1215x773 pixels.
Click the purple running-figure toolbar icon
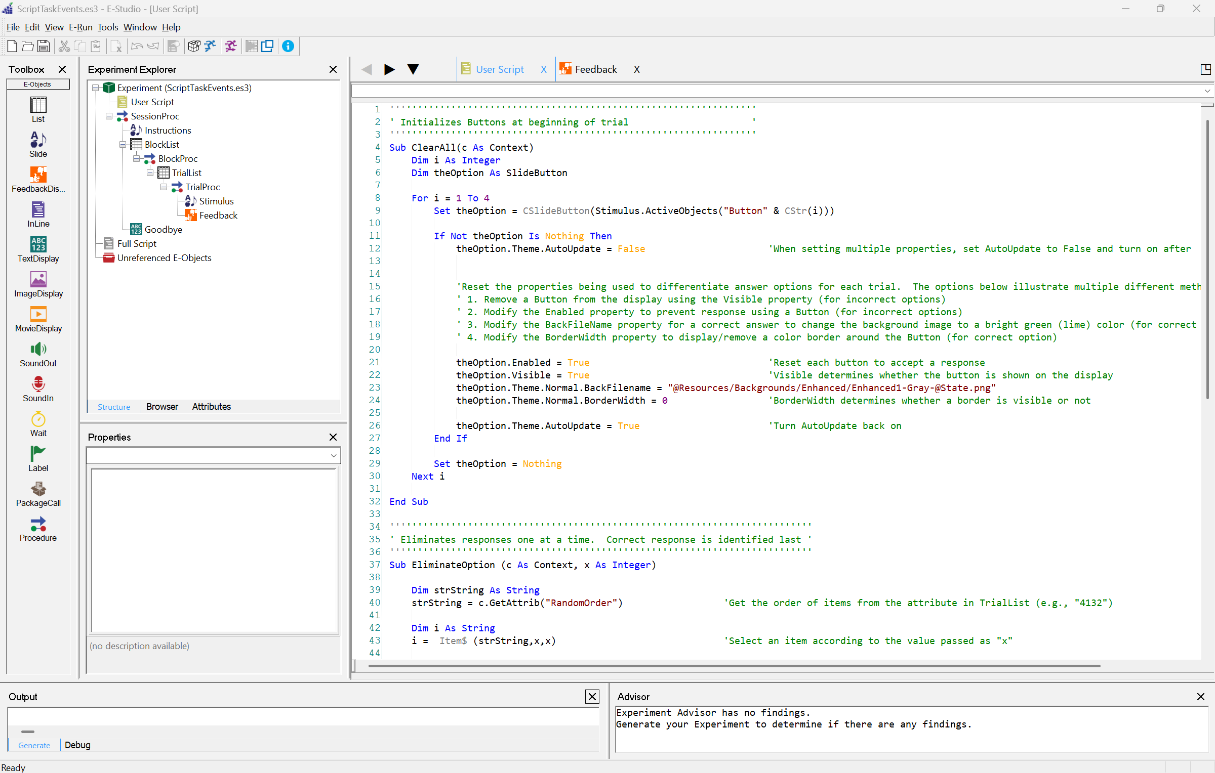[231, 47]
